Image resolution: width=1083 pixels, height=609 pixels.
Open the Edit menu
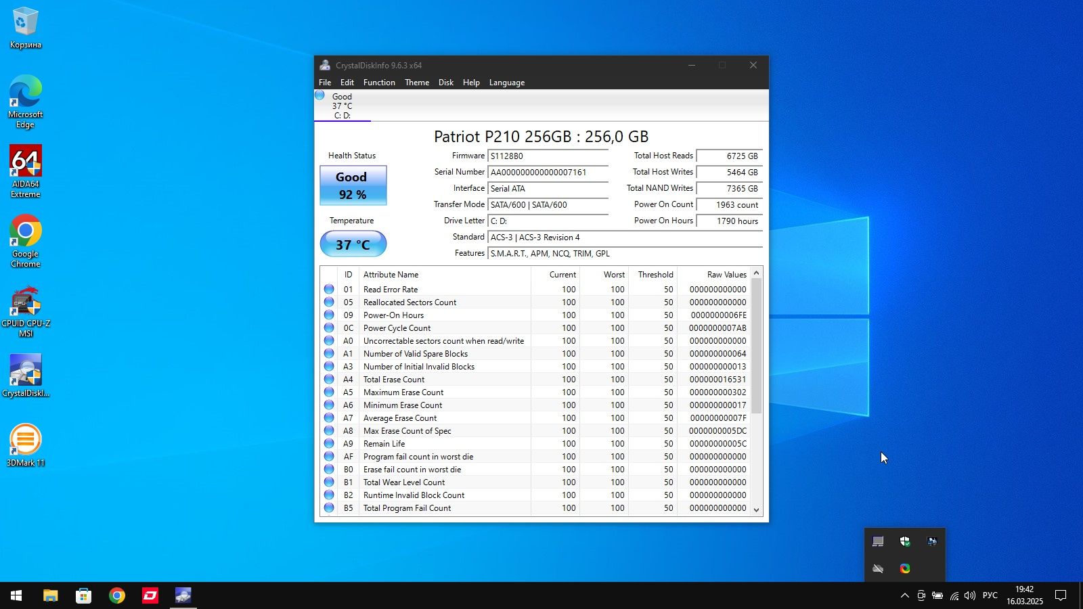[347, 83]
